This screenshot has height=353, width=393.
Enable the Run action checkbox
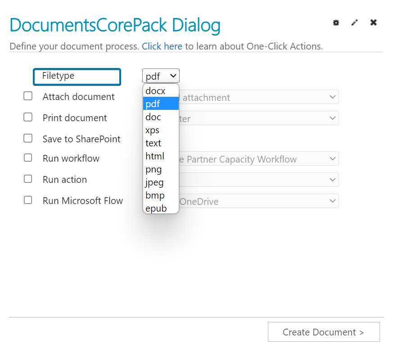point(28,179)
